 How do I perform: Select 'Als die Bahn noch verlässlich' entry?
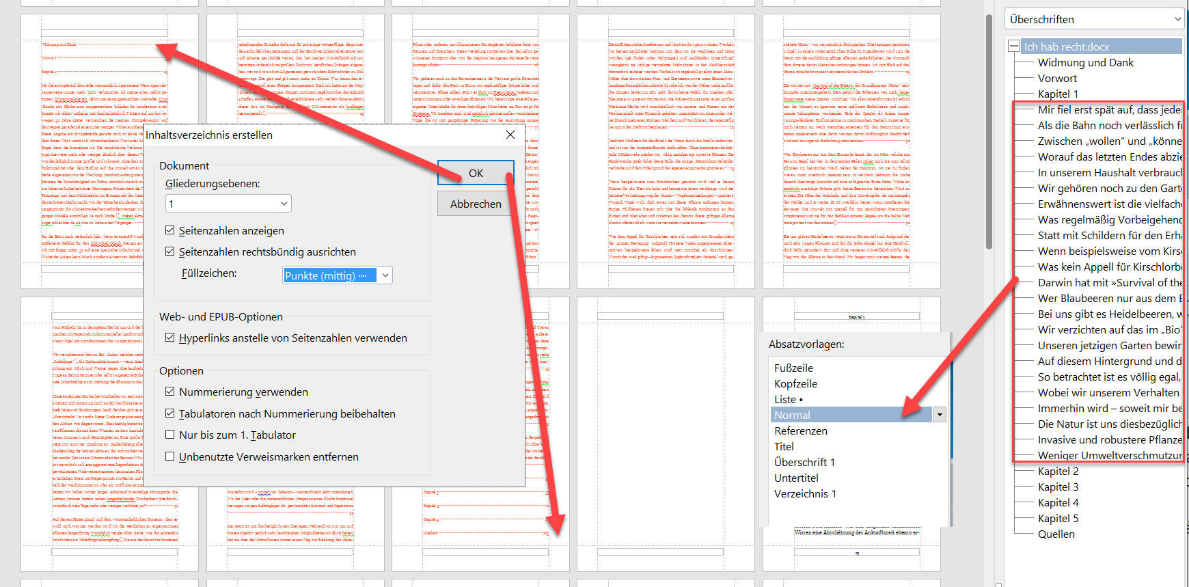click(x=1110, y=125)
